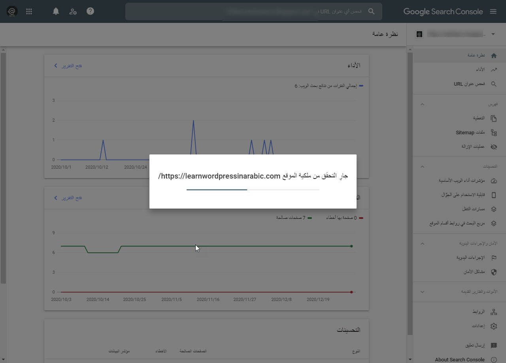Open the account avatar menu
506x363 pixels.
click(12, 11)
